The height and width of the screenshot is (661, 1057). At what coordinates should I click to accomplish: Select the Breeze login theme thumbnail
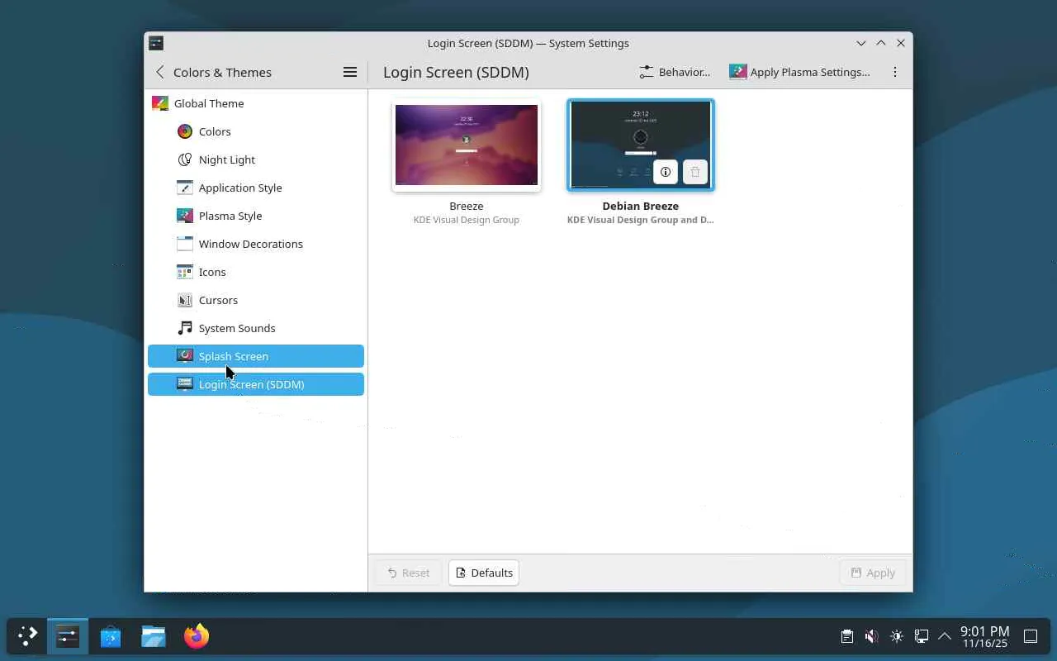coord(467,145)
